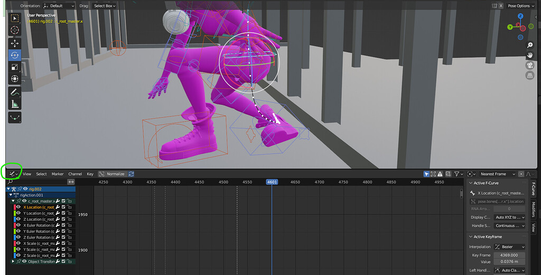This screenshot has width=541, height=275.
Task: Open the Channel menu
Action: [x=75, y=174]
